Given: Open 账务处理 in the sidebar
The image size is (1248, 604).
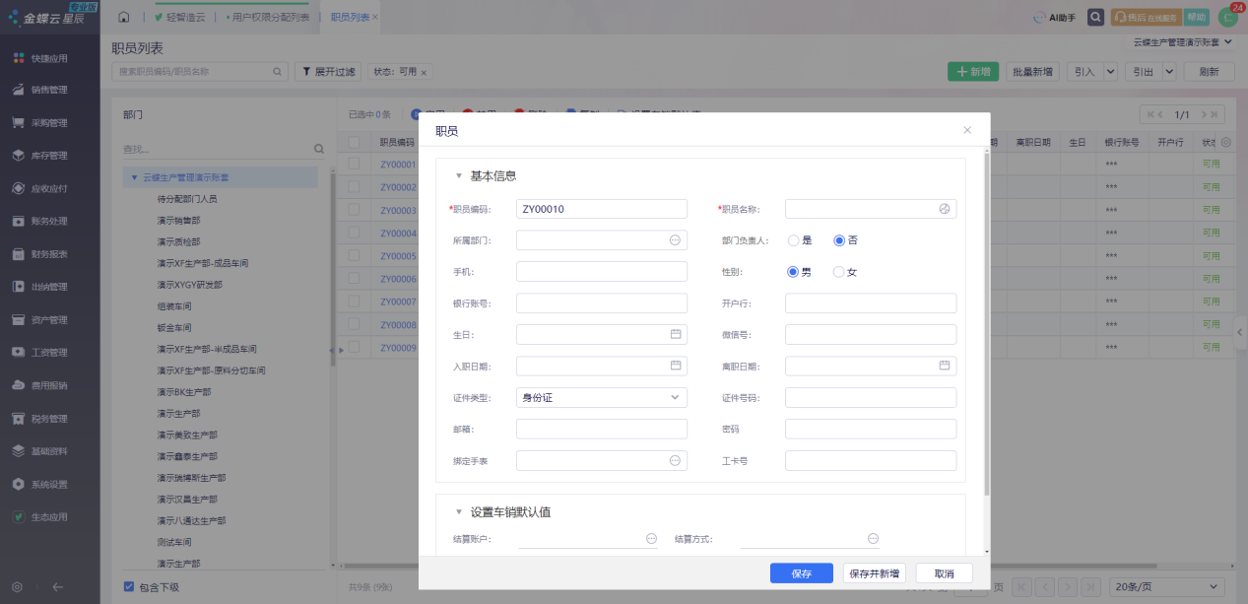Looking at the screenshot, I should click(49, 221).
